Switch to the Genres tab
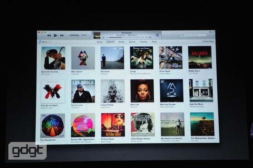253x168 pixels. point(132,42)
